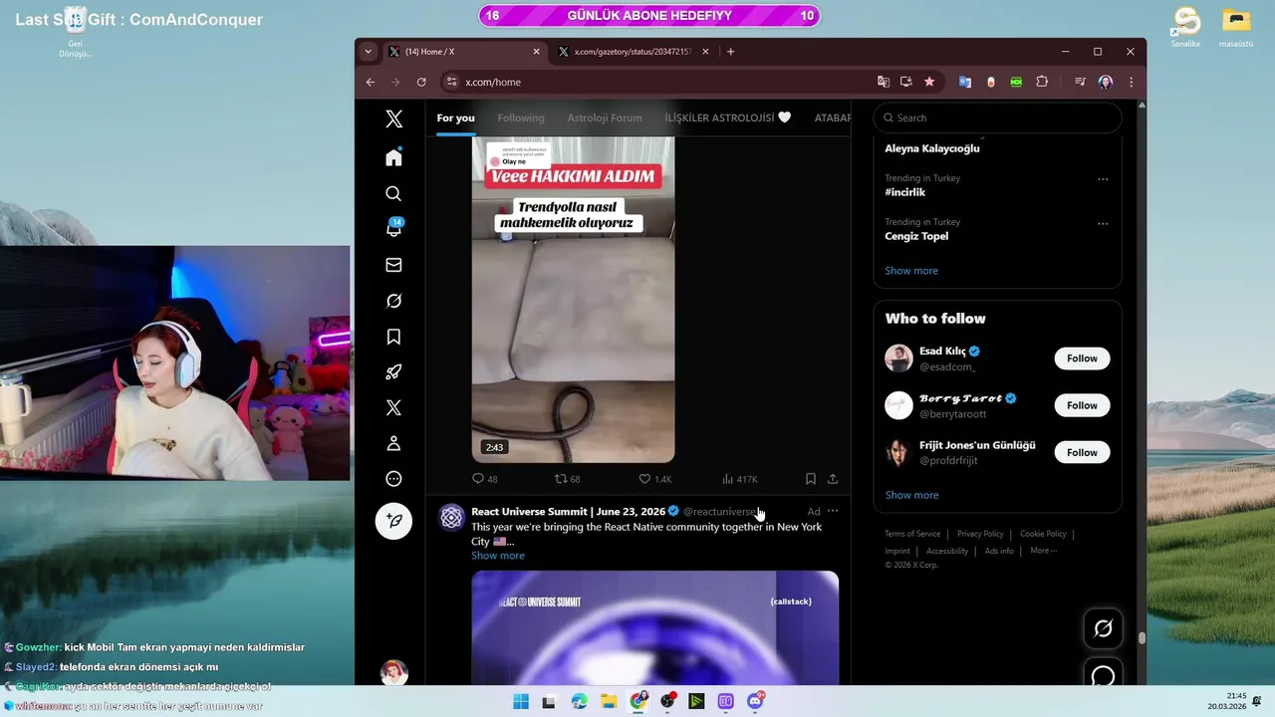This screenshot has width=1275, height=717.
Task: Show more Who to follow suggestions
Action: (x=911, y=495)
